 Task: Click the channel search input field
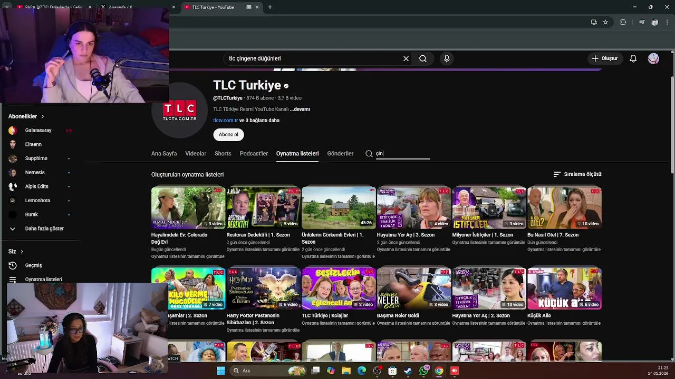(x=403, y=154)
